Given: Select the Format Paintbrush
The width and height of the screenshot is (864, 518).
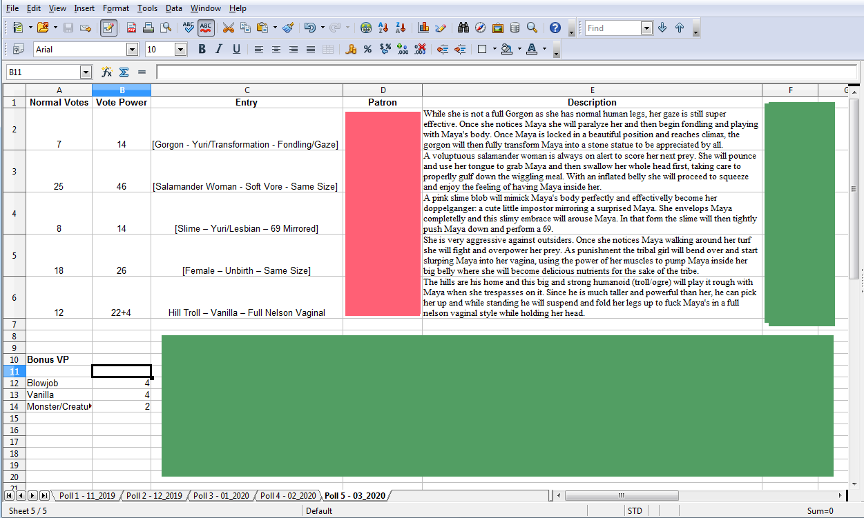Looking at the screenshot, I should point(289,28).
